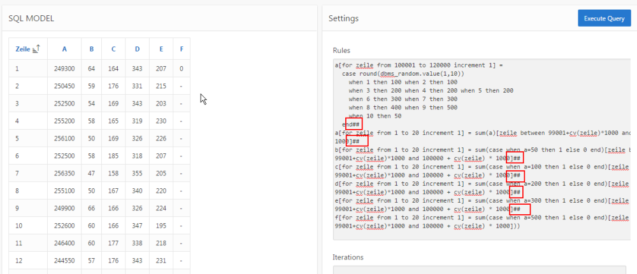The width and height of the screenshot is (637, 274).
Task: Sort by column B header
Action: (x=91, y=50)
